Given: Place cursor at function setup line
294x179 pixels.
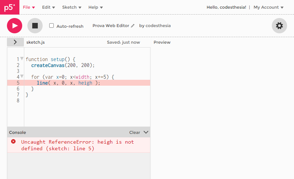Looking at the screenshot, I should point(50,59).
